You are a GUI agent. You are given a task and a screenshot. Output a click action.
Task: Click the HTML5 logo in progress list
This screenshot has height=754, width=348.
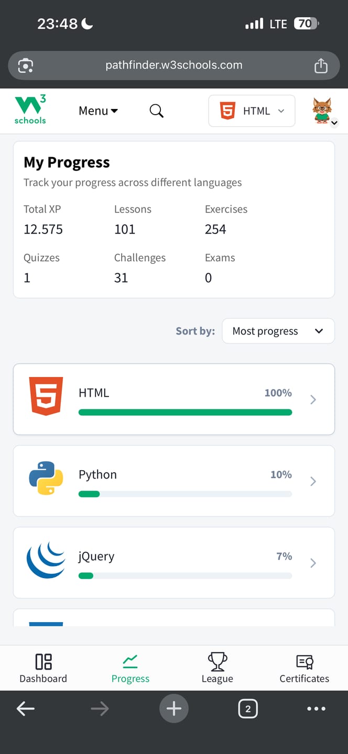(46, 396)
